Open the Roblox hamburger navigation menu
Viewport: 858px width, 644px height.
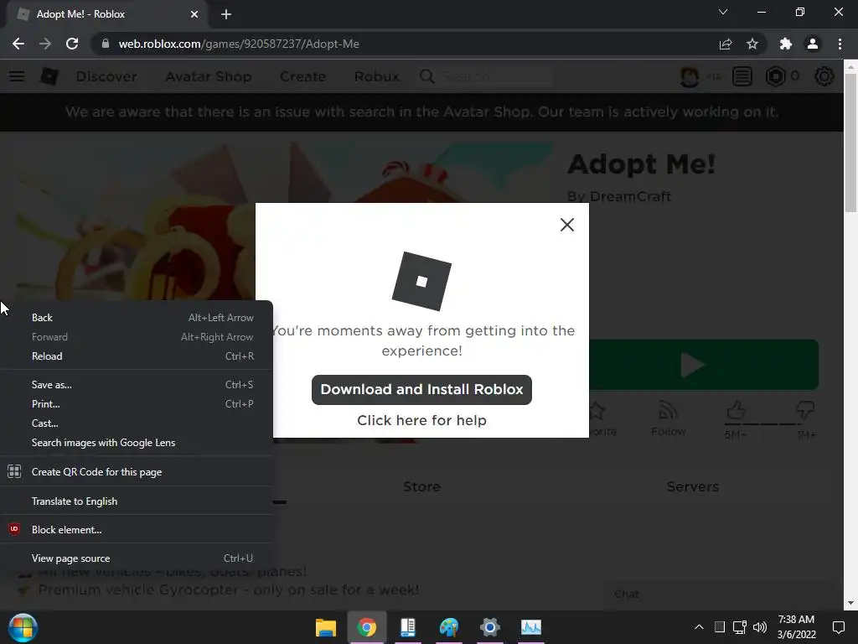click(x=17, y=76)
